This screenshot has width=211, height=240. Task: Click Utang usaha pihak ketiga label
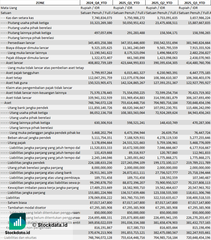[28, 113]
